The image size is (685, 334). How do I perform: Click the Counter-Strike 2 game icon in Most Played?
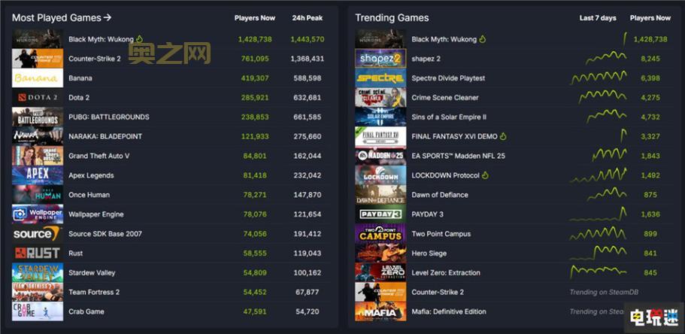pyautogui.click(x=38, y=59)
